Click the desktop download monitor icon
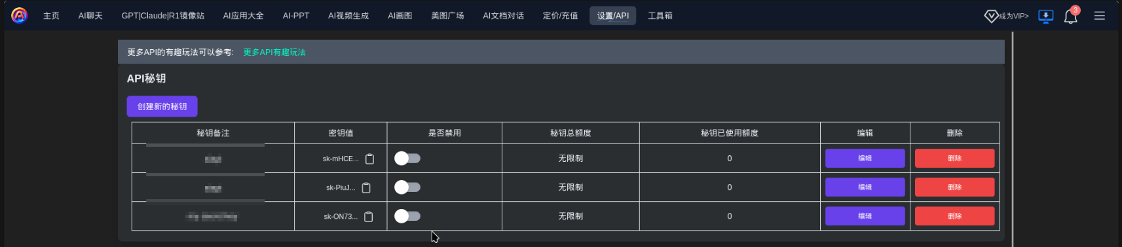1122x247 pixels. click(x=1046, y=16)
